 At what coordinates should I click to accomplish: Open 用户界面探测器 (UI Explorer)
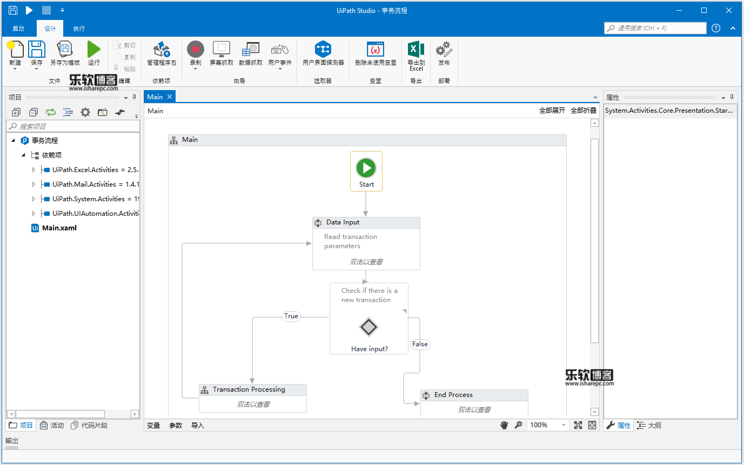pos(323,50)
